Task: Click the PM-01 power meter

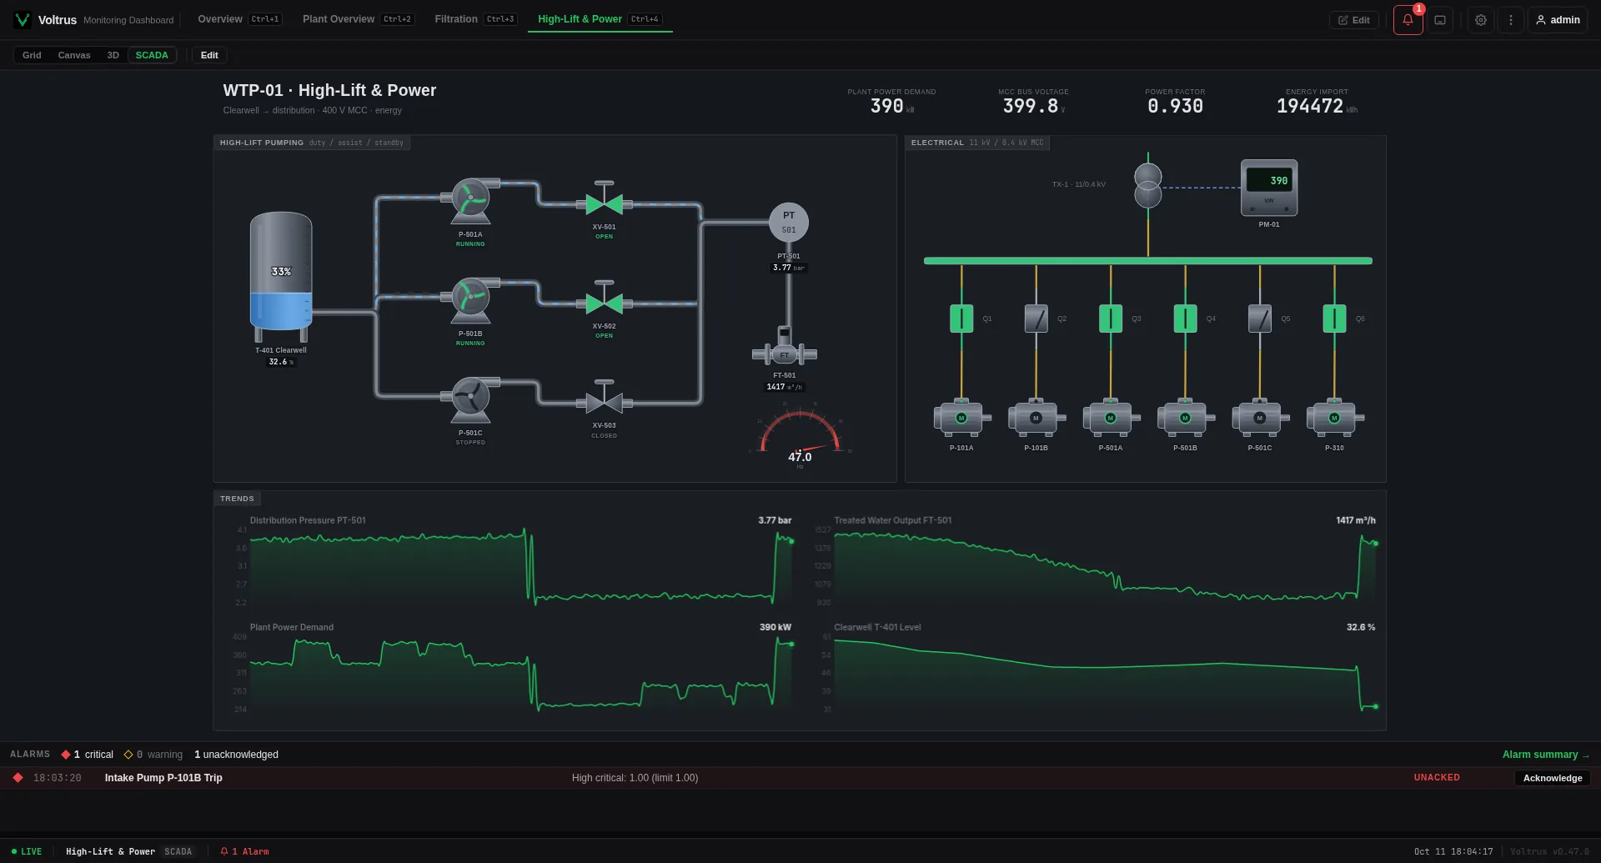Action: click(1269, 188)
